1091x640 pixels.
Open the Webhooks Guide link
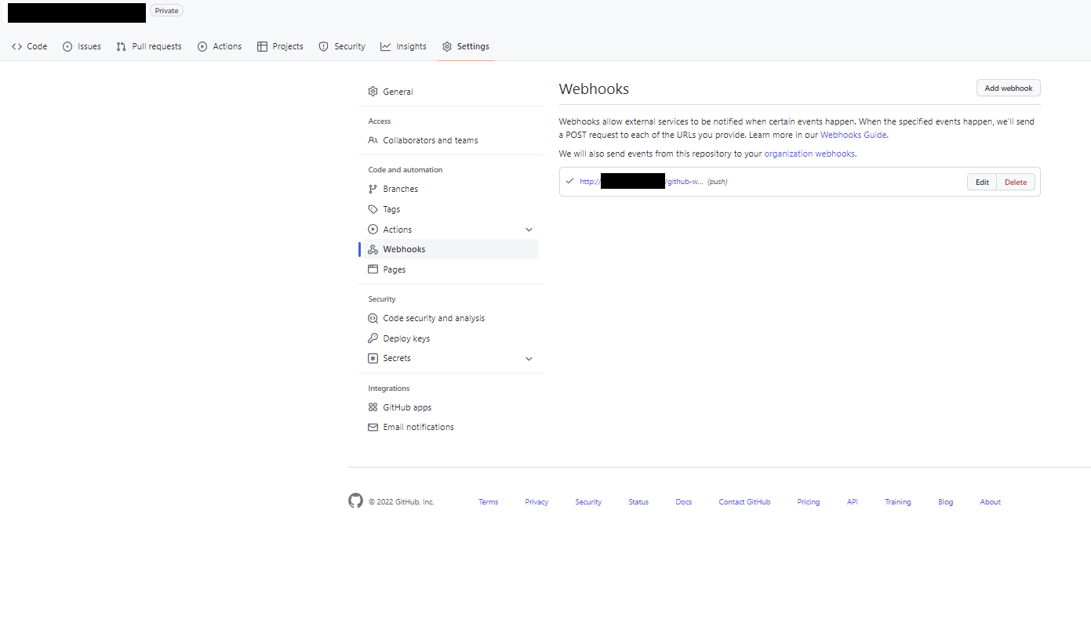click(x=853, y=135)
